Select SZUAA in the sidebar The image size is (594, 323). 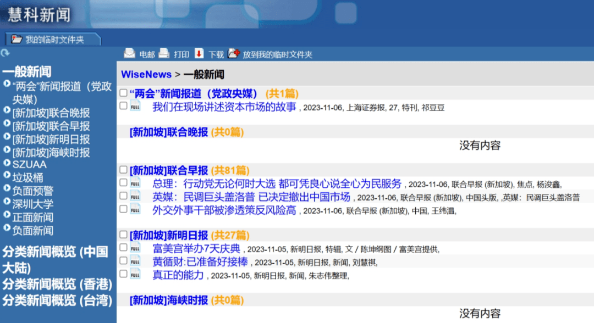[x=30, y=165]
